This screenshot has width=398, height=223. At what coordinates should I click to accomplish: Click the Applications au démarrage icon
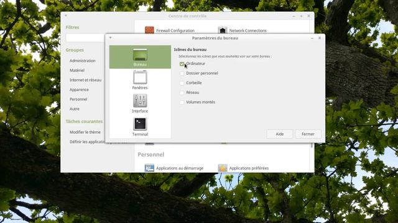coord(149,168)
